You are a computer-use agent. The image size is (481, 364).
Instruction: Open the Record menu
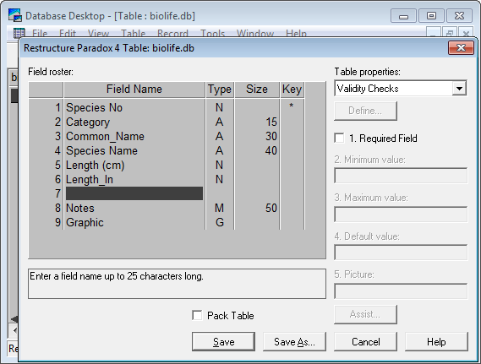[x=172, y=33]
